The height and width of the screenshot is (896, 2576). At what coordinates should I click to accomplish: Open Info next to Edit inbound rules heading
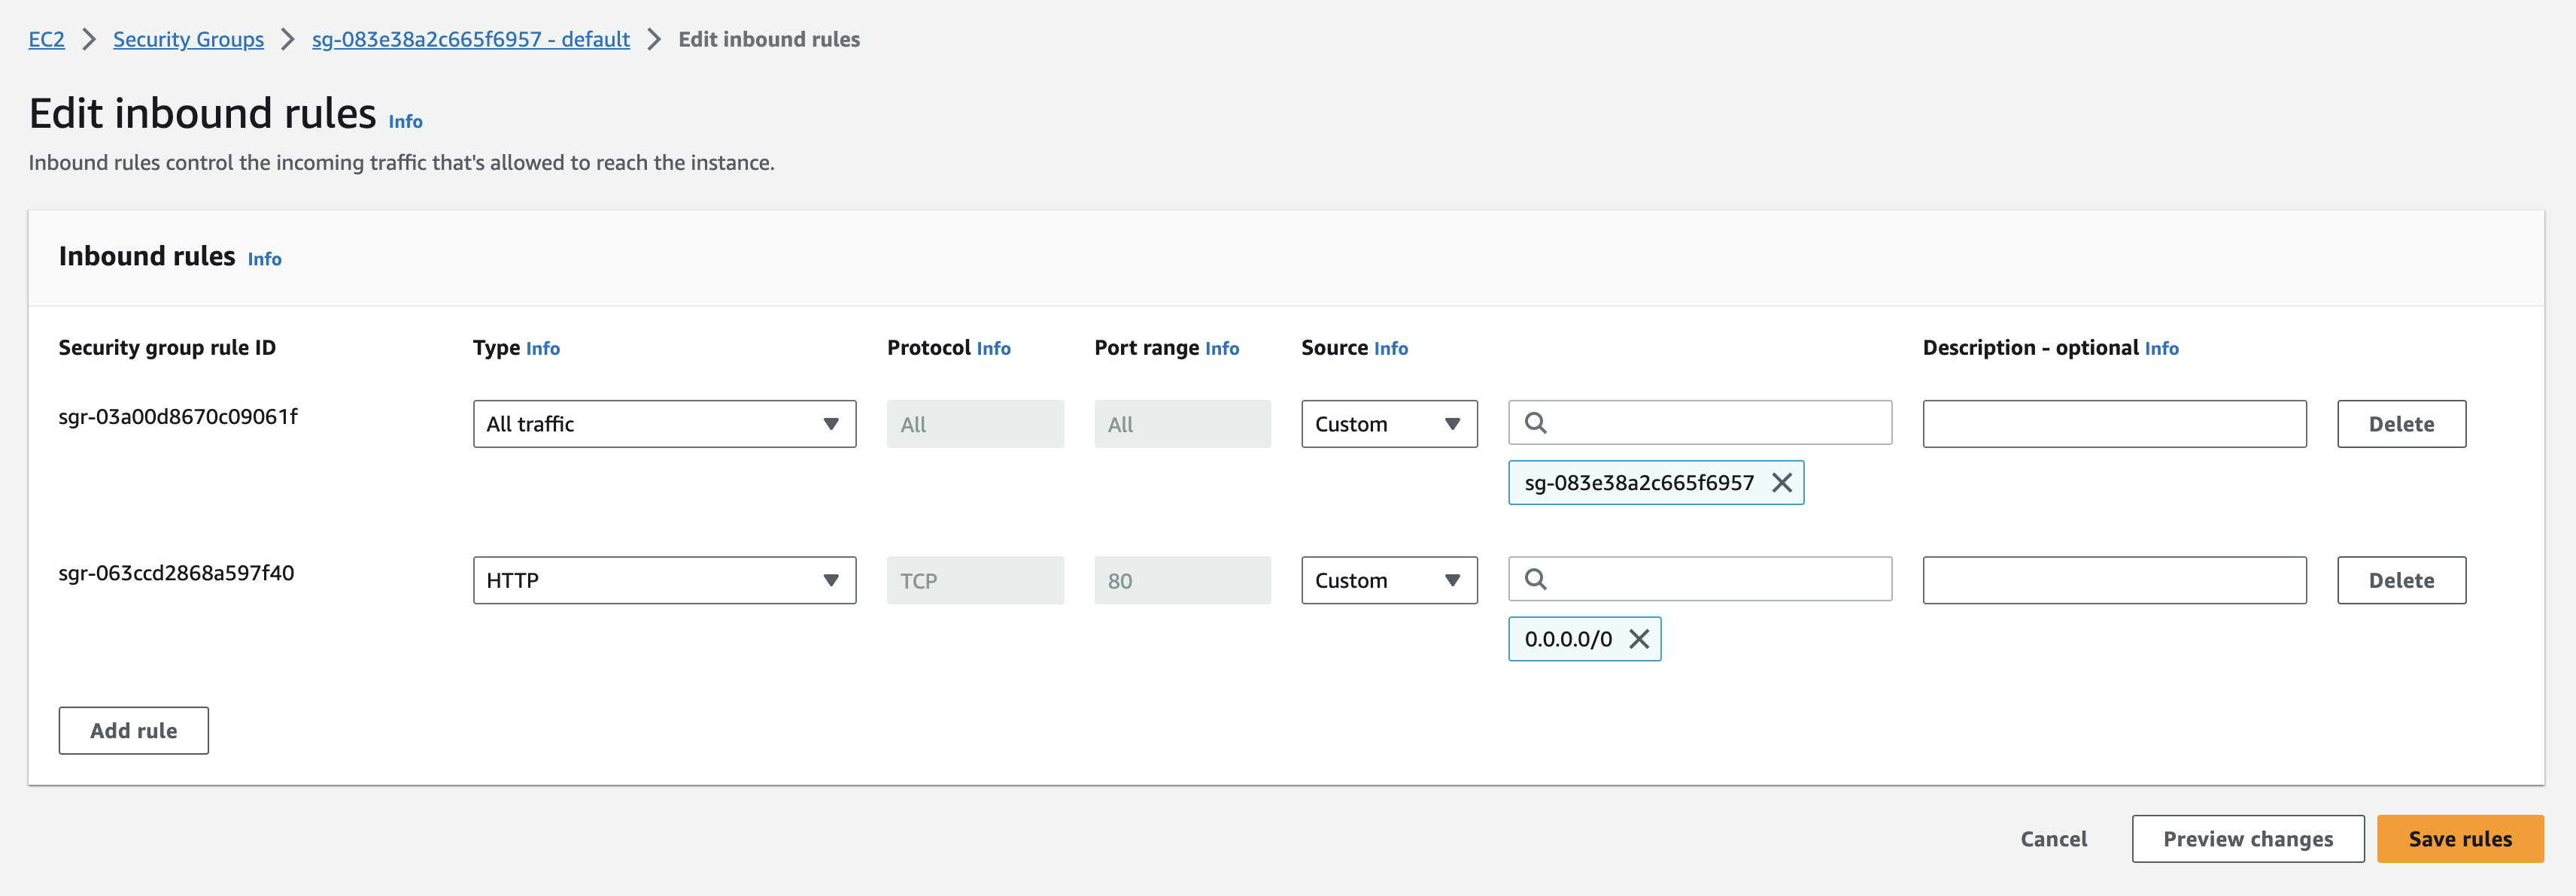[x=405, y=122]
